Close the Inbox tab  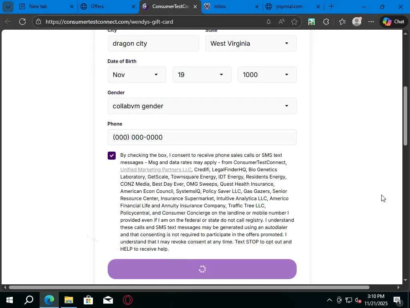[x=257, y=6]
